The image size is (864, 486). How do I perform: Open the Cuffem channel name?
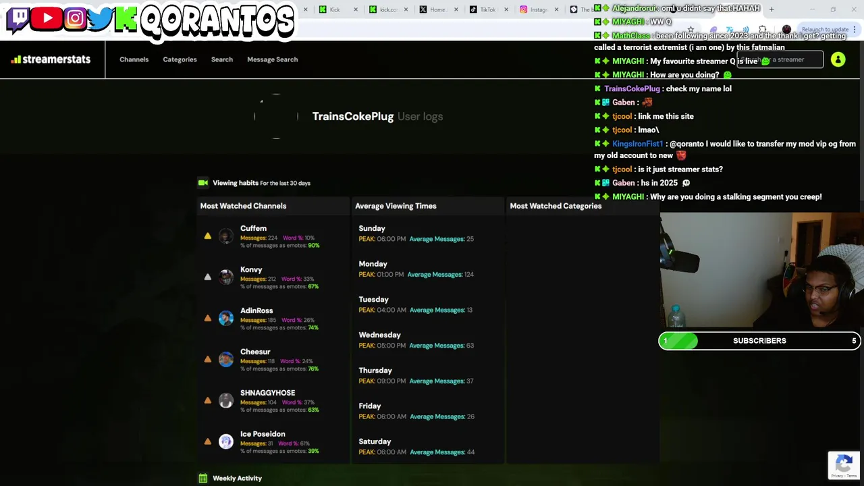pos(253,228)
